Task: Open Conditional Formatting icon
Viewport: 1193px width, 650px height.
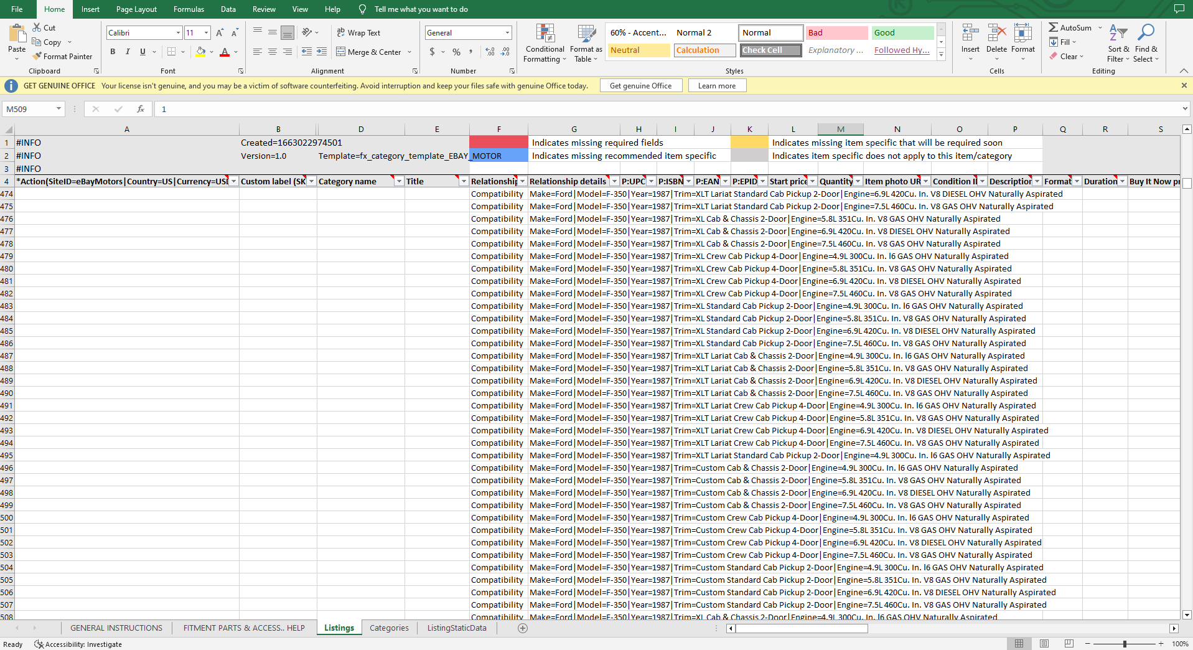Action: click(x=545, y=34)
